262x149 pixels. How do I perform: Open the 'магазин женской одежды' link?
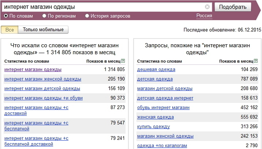click(x=165, y=136)
